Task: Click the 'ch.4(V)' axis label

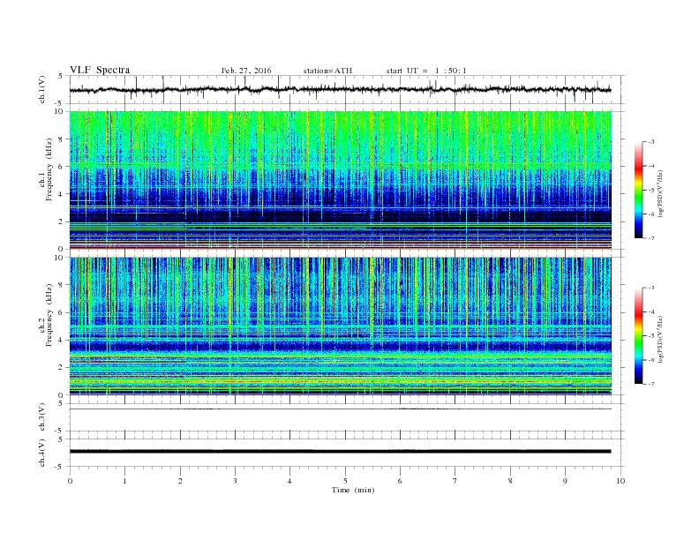Action: [42, 453]
